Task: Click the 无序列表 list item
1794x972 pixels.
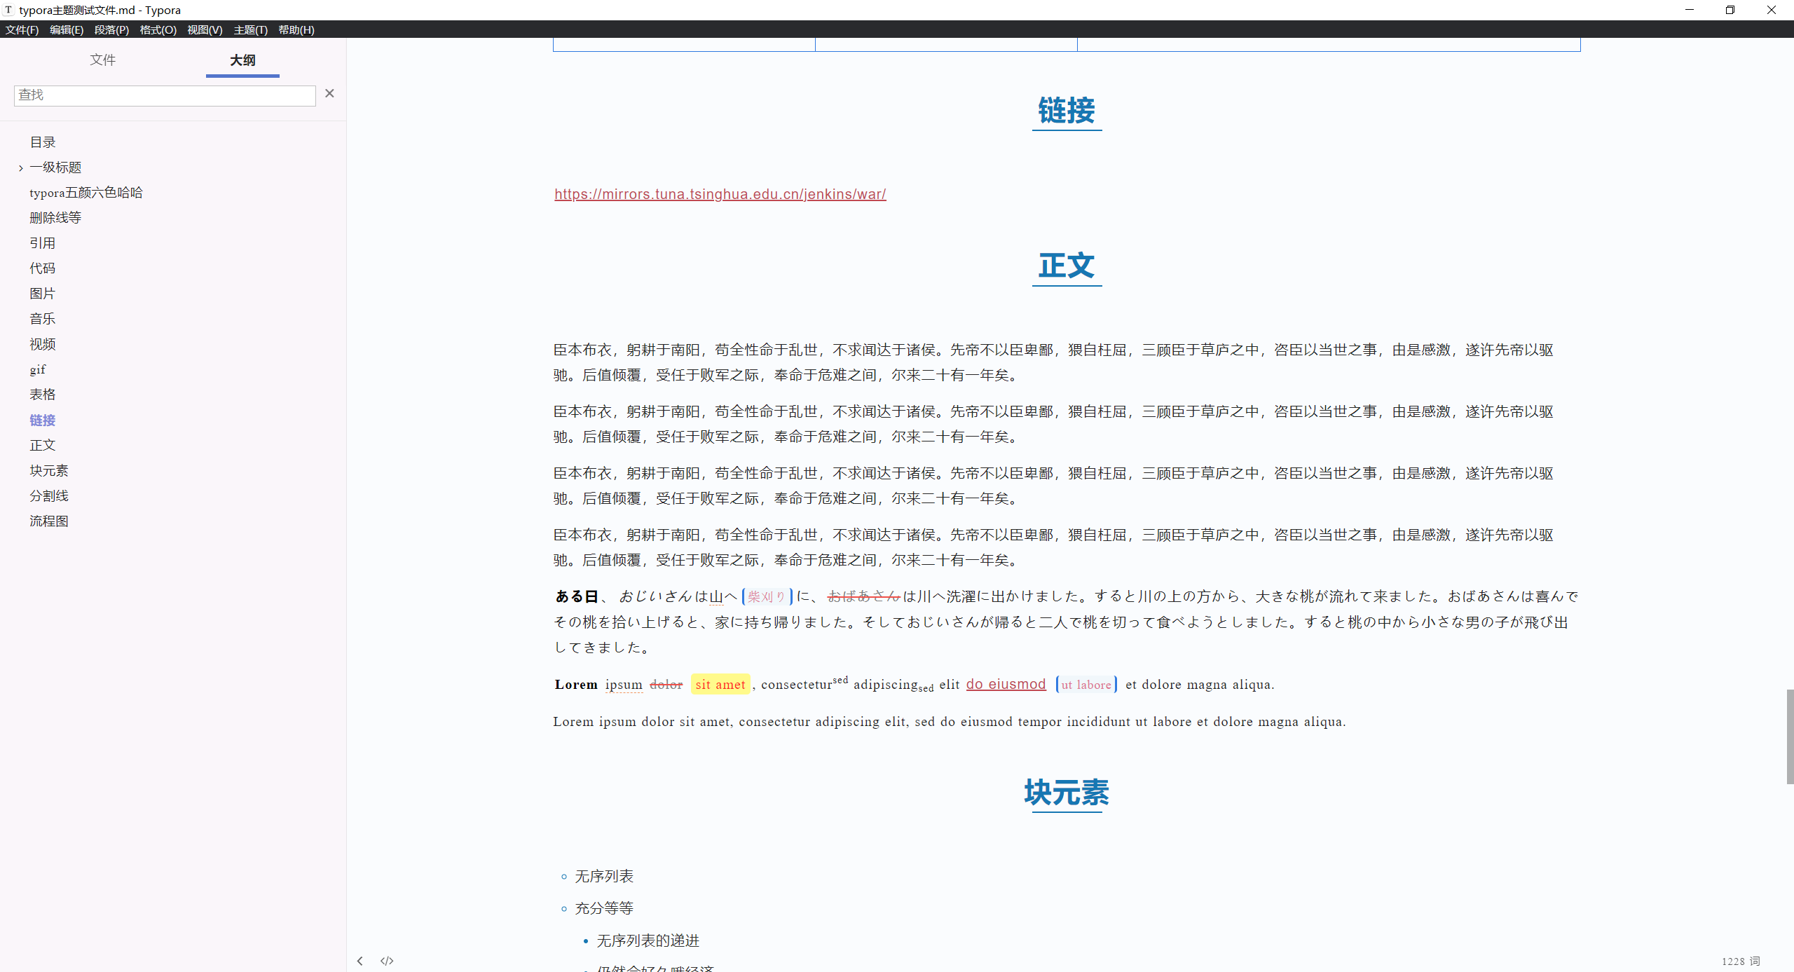Action: 604,876
